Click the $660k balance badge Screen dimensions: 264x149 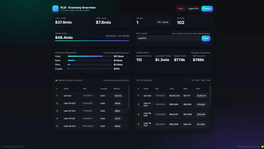[118, 126]
